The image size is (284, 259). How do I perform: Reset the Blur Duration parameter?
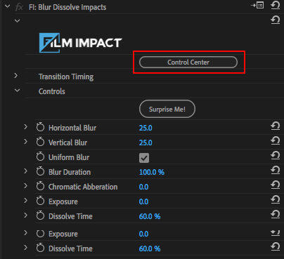click(x=276, y=171)
